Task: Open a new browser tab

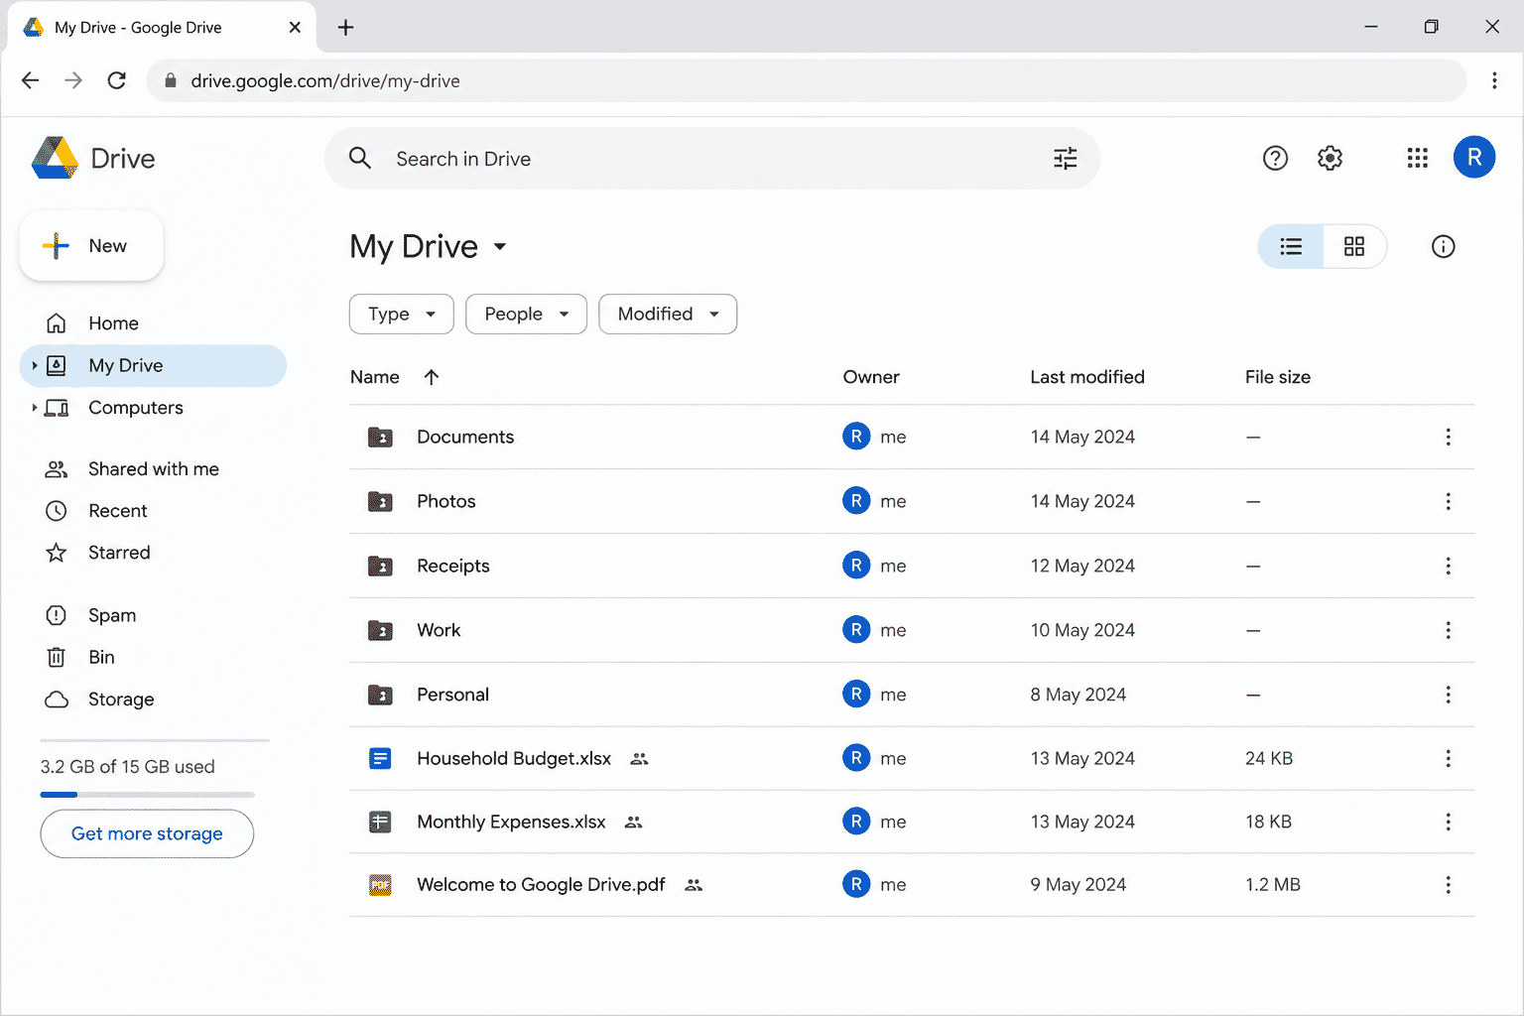Action: click(345, 28)
